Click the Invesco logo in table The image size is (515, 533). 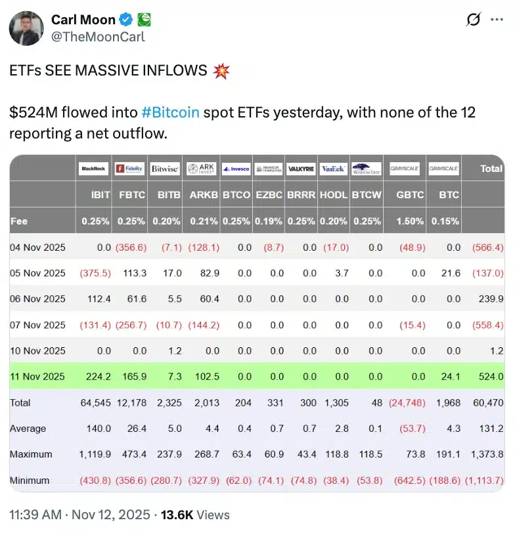236,169
